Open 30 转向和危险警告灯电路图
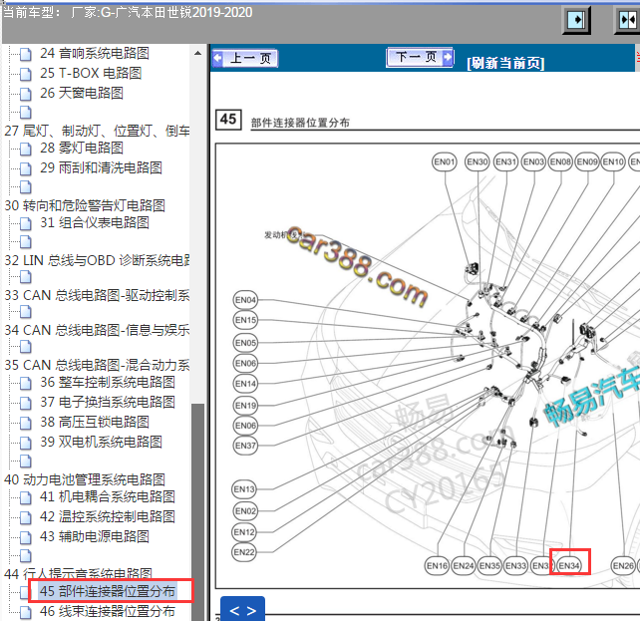Screen dimensions: 640x621 [x=85, y=205]
